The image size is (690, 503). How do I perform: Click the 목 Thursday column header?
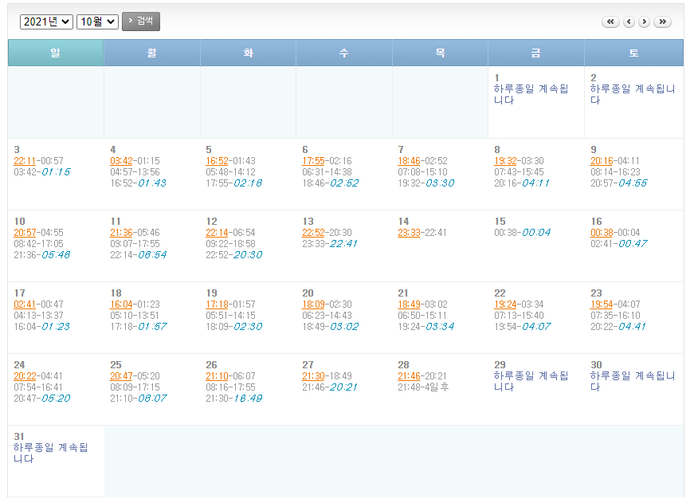[x=440, y=53]
